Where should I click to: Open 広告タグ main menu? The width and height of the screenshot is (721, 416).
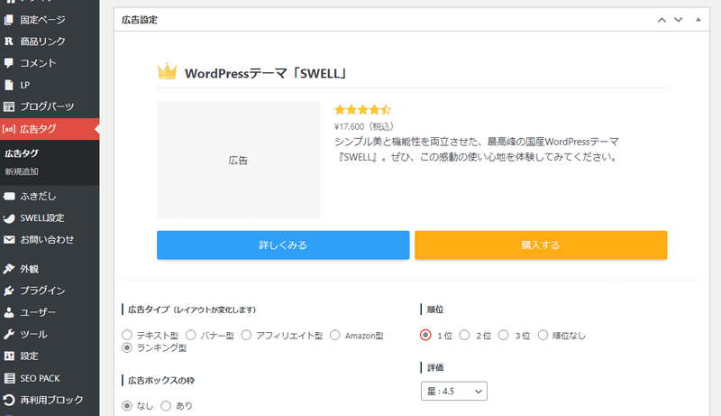50,129
